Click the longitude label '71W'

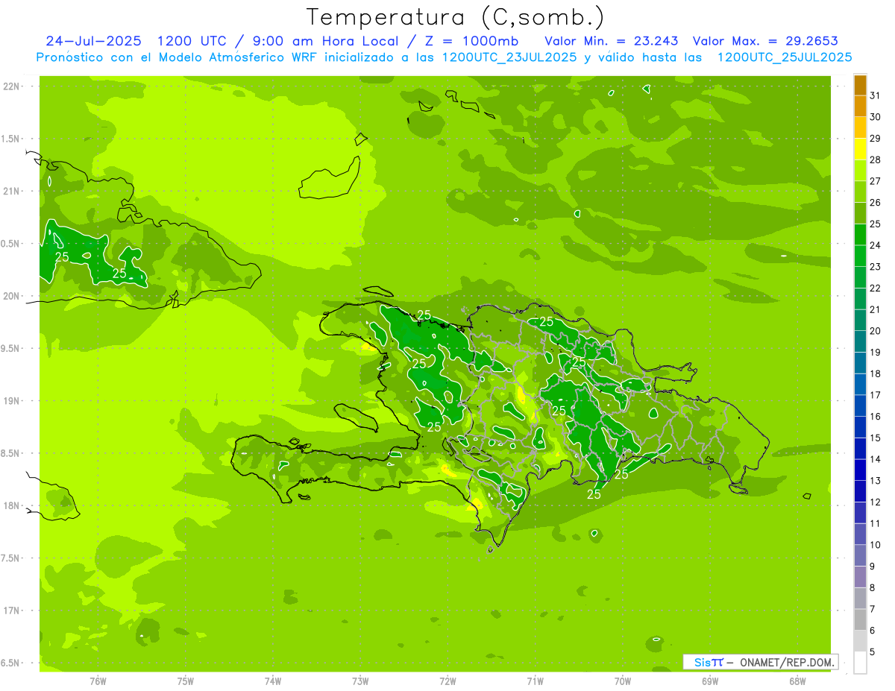pos(535,681)
